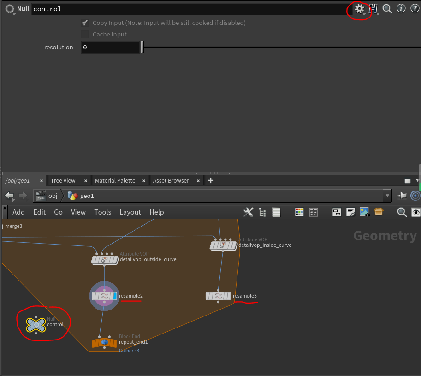Screen dimensions: 421x376
Task: Disable the Copy Input checkbox
Action: pos(85,22)
